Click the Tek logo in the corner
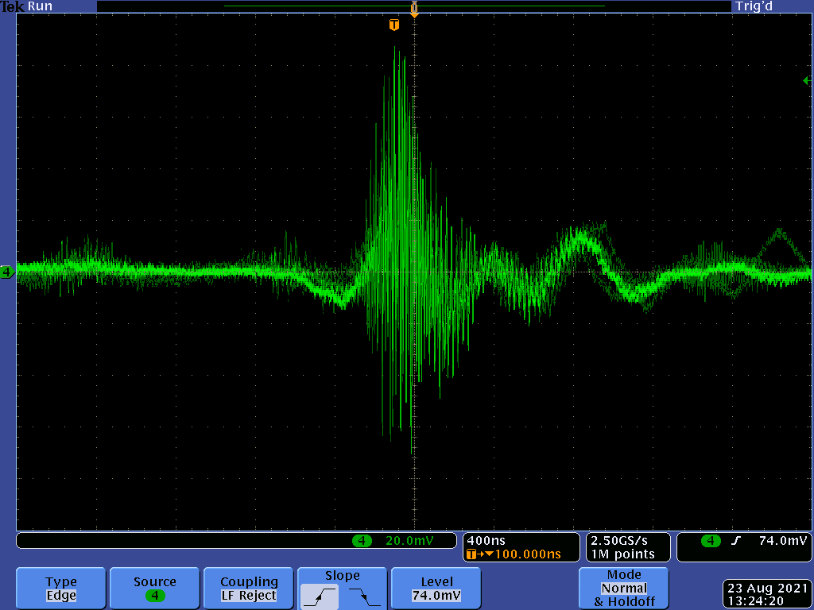814x610 pixels. point(12,6)
